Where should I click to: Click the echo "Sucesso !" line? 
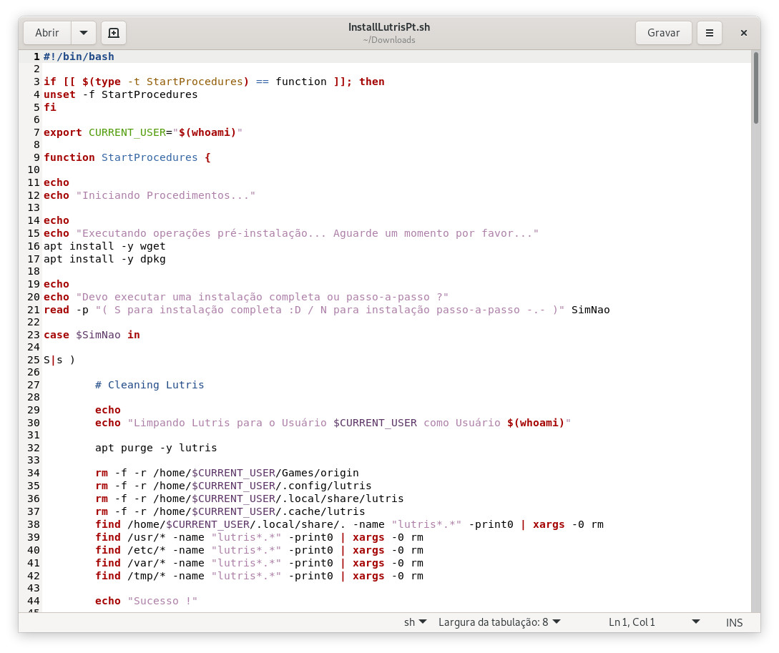pyautogui.click(x=147, y=601)
